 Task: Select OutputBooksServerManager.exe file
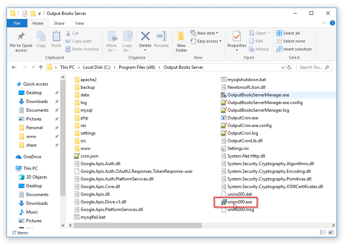click(255, 95)
